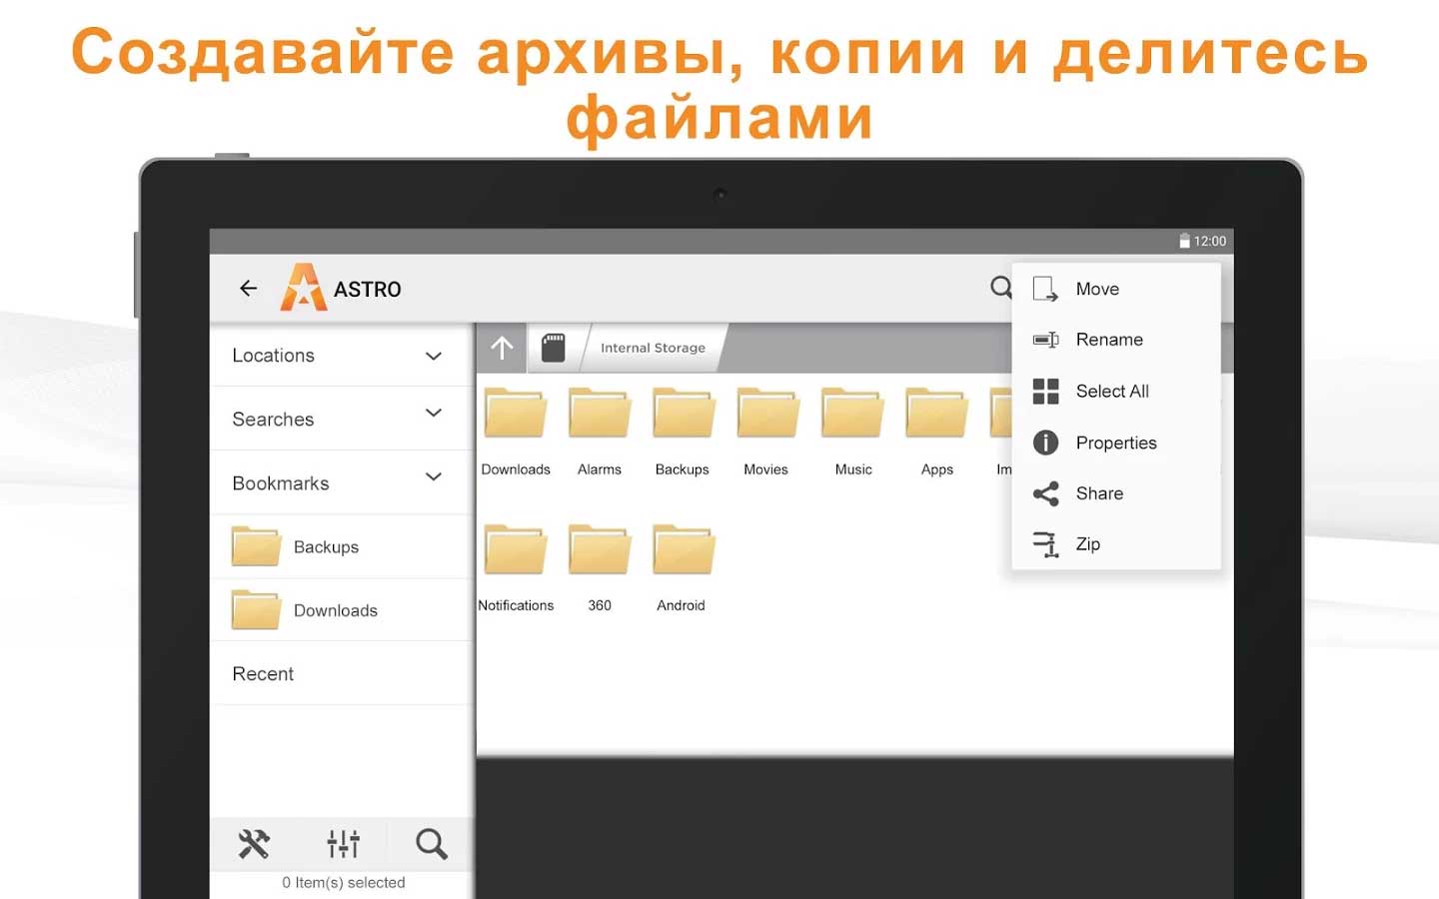Select Internal Storage breadcrumb tab
1439x899 pixels.
pos(653,348)
